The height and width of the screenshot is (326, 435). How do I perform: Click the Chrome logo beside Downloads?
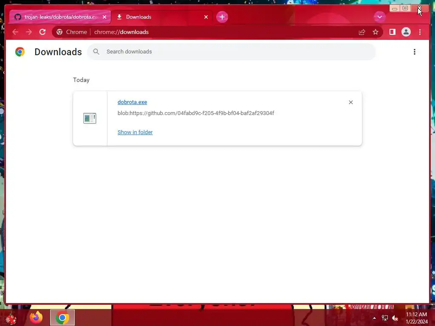(20, 52)
